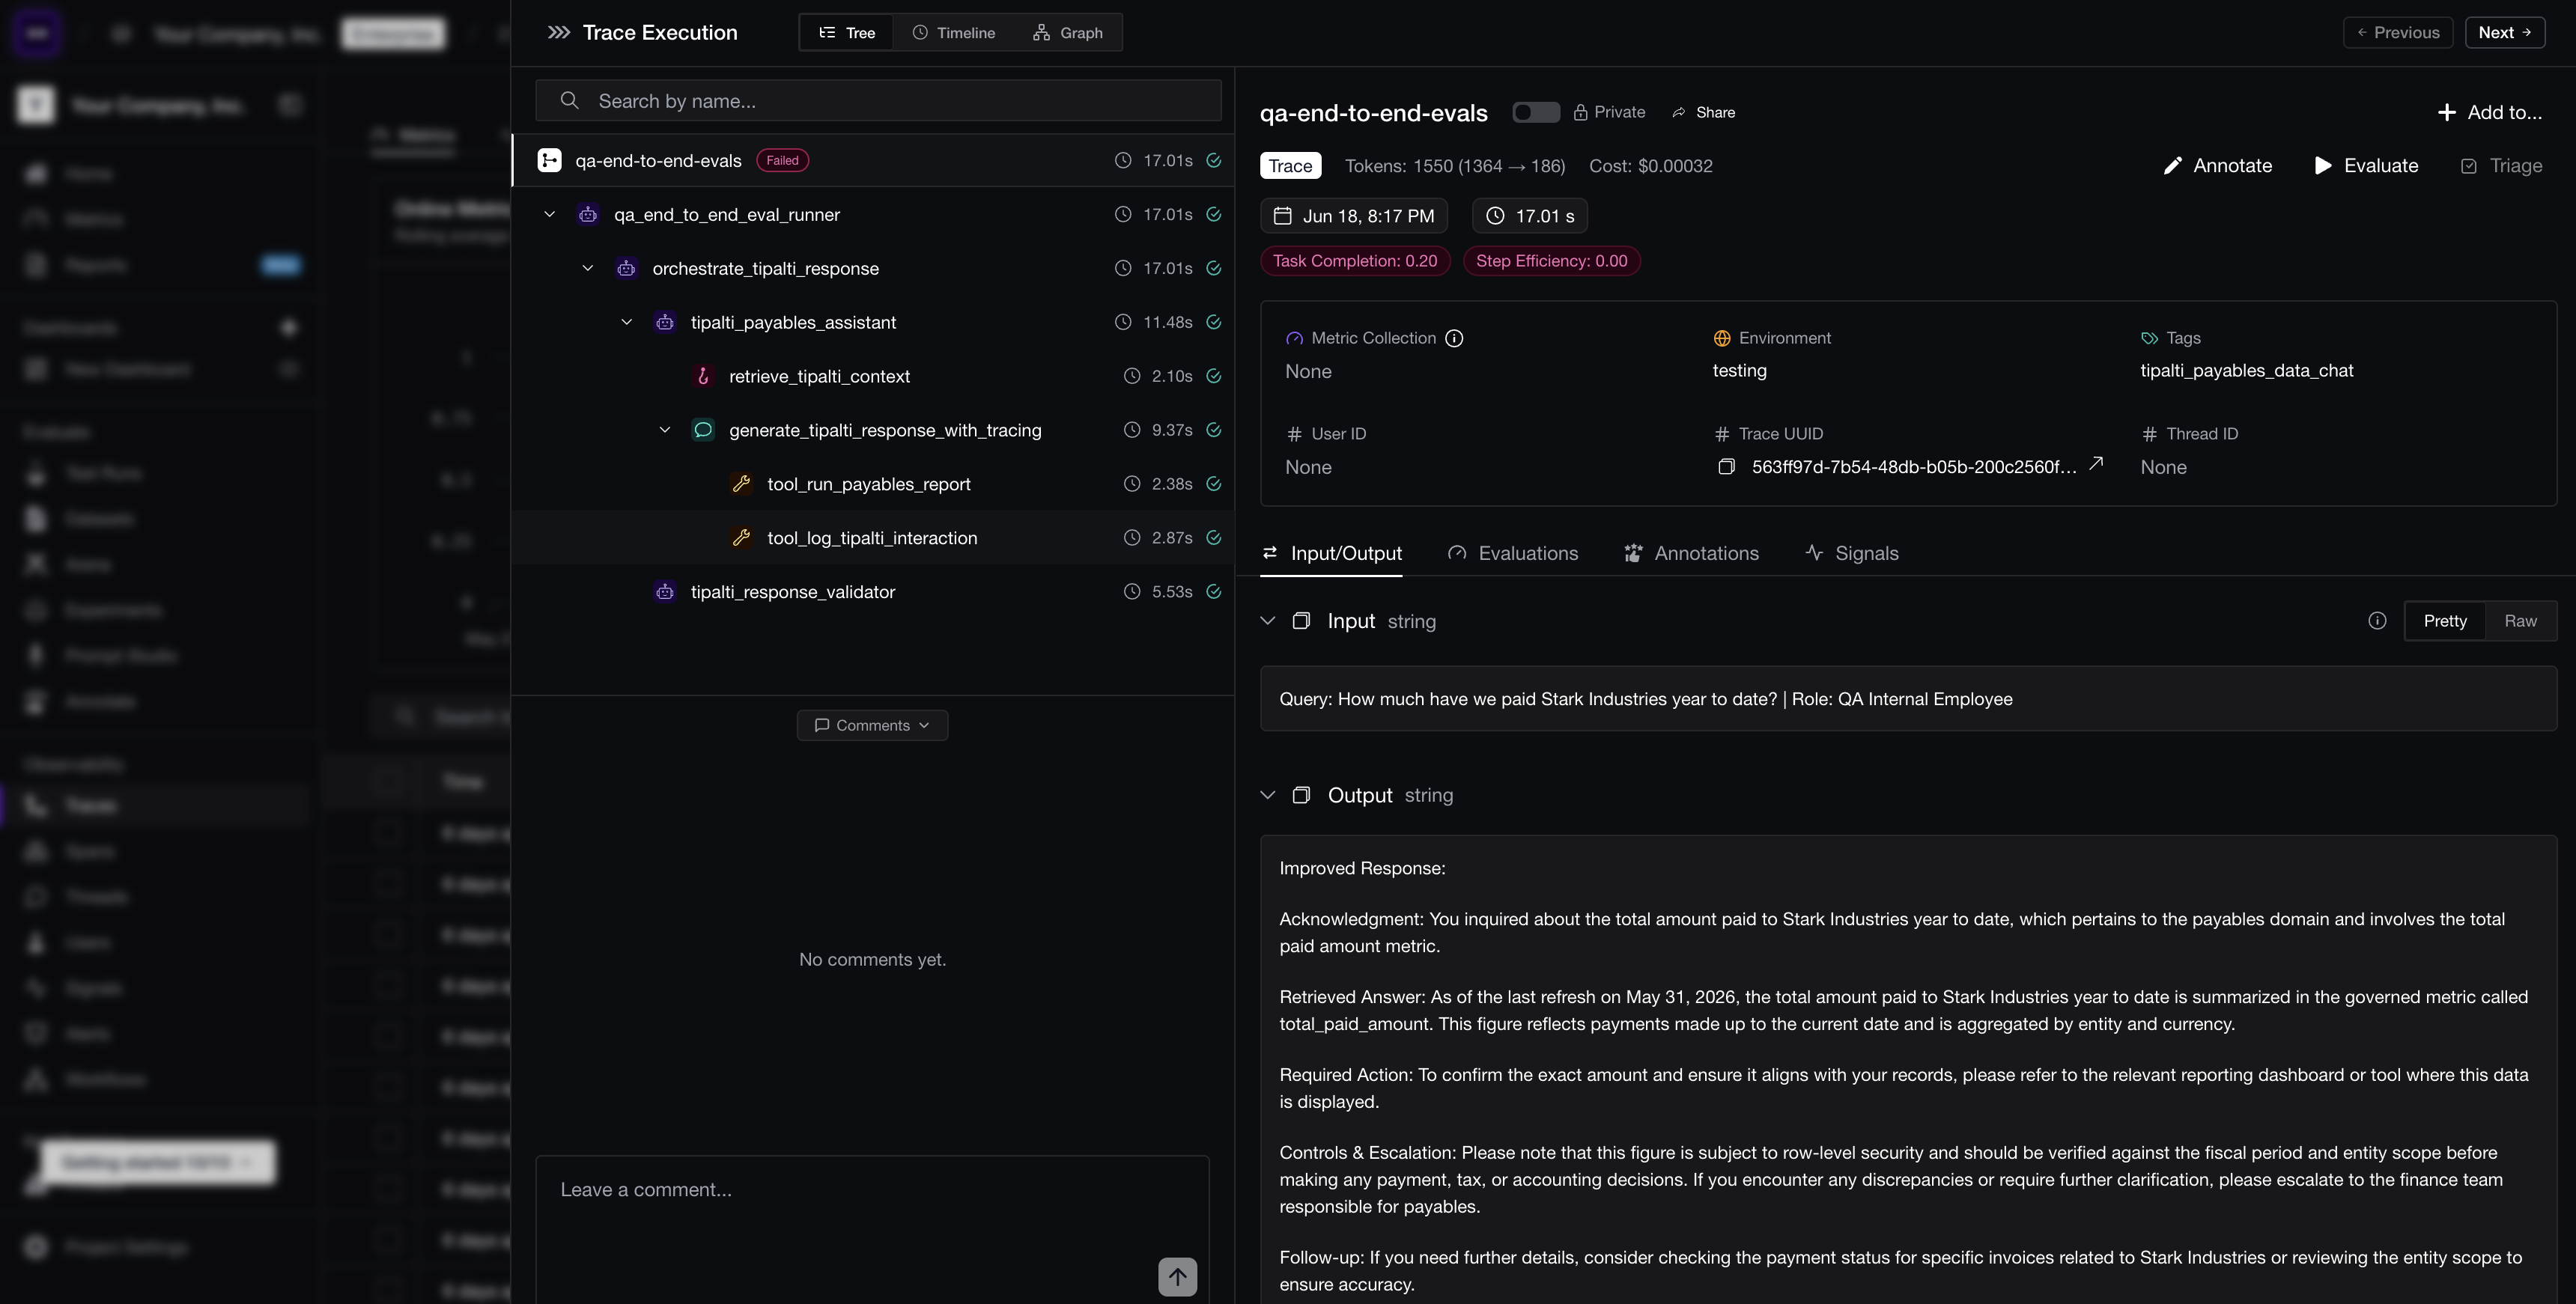Click the tipalti_payables_data_chat tag
This screenshot has height=1304, width=2576.
(x=2246, y=371)
